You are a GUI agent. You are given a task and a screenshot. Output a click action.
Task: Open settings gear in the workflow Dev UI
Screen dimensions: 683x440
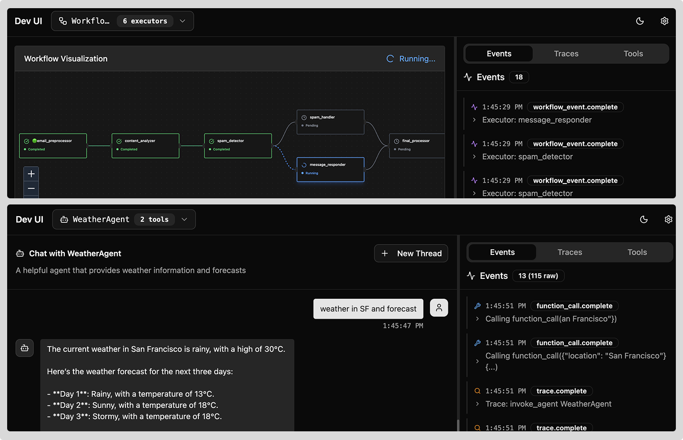point(664,21)
